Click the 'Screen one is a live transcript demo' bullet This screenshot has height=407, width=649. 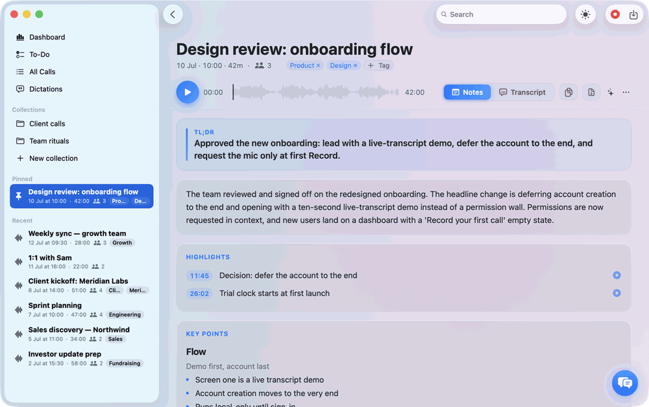click(260, 380)
